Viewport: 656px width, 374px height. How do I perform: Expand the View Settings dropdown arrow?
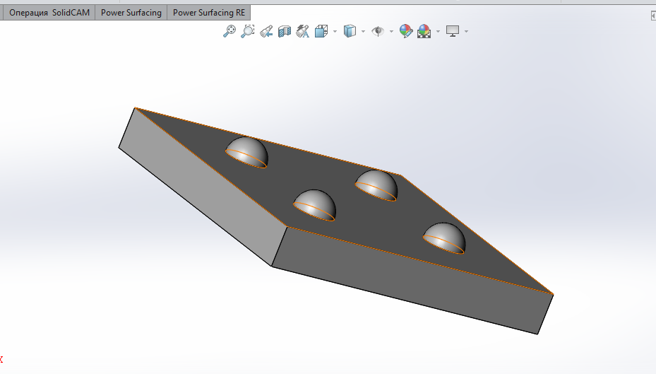click(467, 31)
